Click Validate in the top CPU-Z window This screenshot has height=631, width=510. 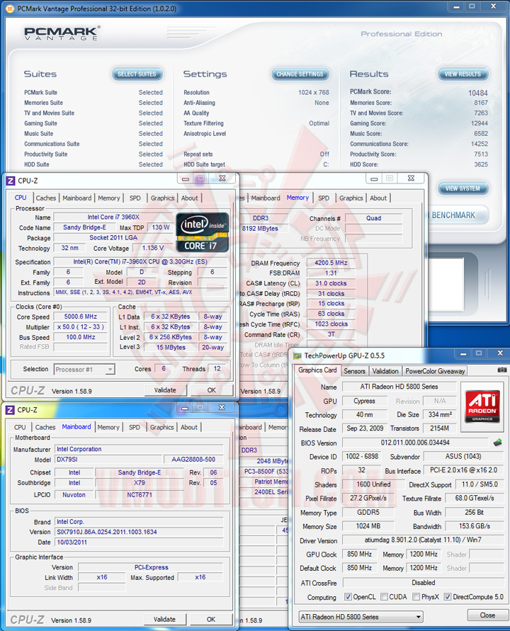pyautogui.click(x=165, y=390)
